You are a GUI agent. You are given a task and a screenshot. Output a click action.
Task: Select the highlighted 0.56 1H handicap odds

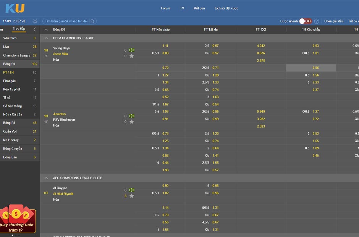point(311,68)
